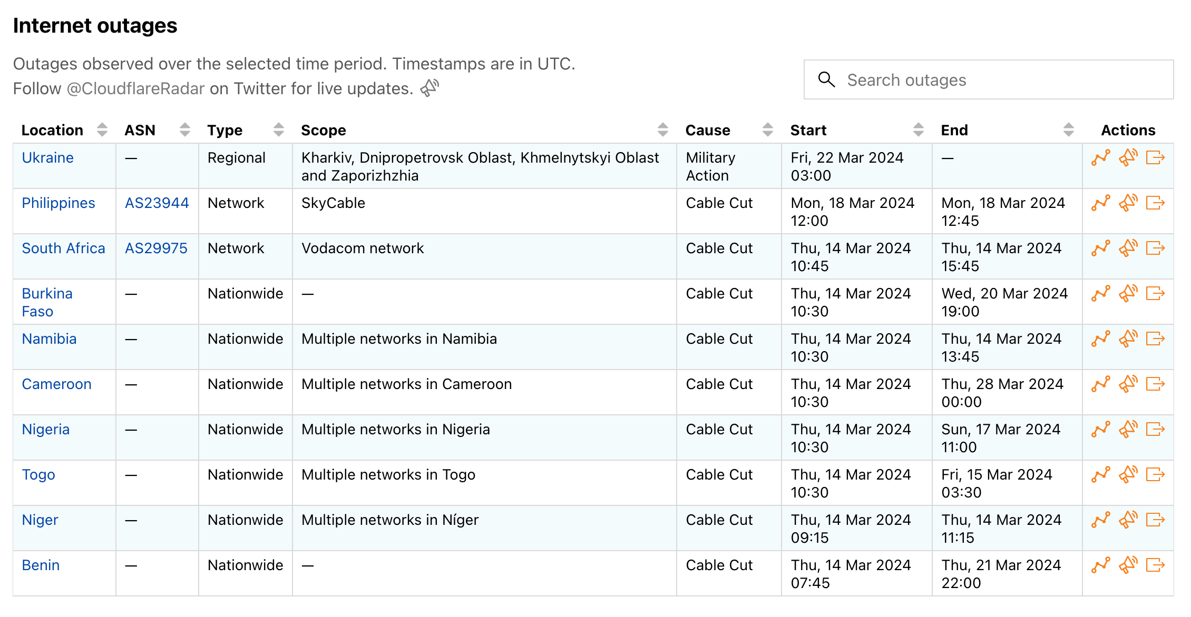Image resolution: width=1191 pixels, height=617 pixels.
Task: Sort outages by Cause column
Action: coord(768,130)
